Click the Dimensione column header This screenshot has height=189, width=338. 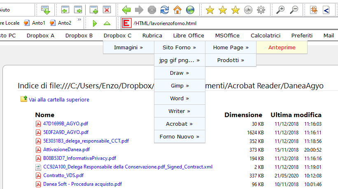[243, 115]
